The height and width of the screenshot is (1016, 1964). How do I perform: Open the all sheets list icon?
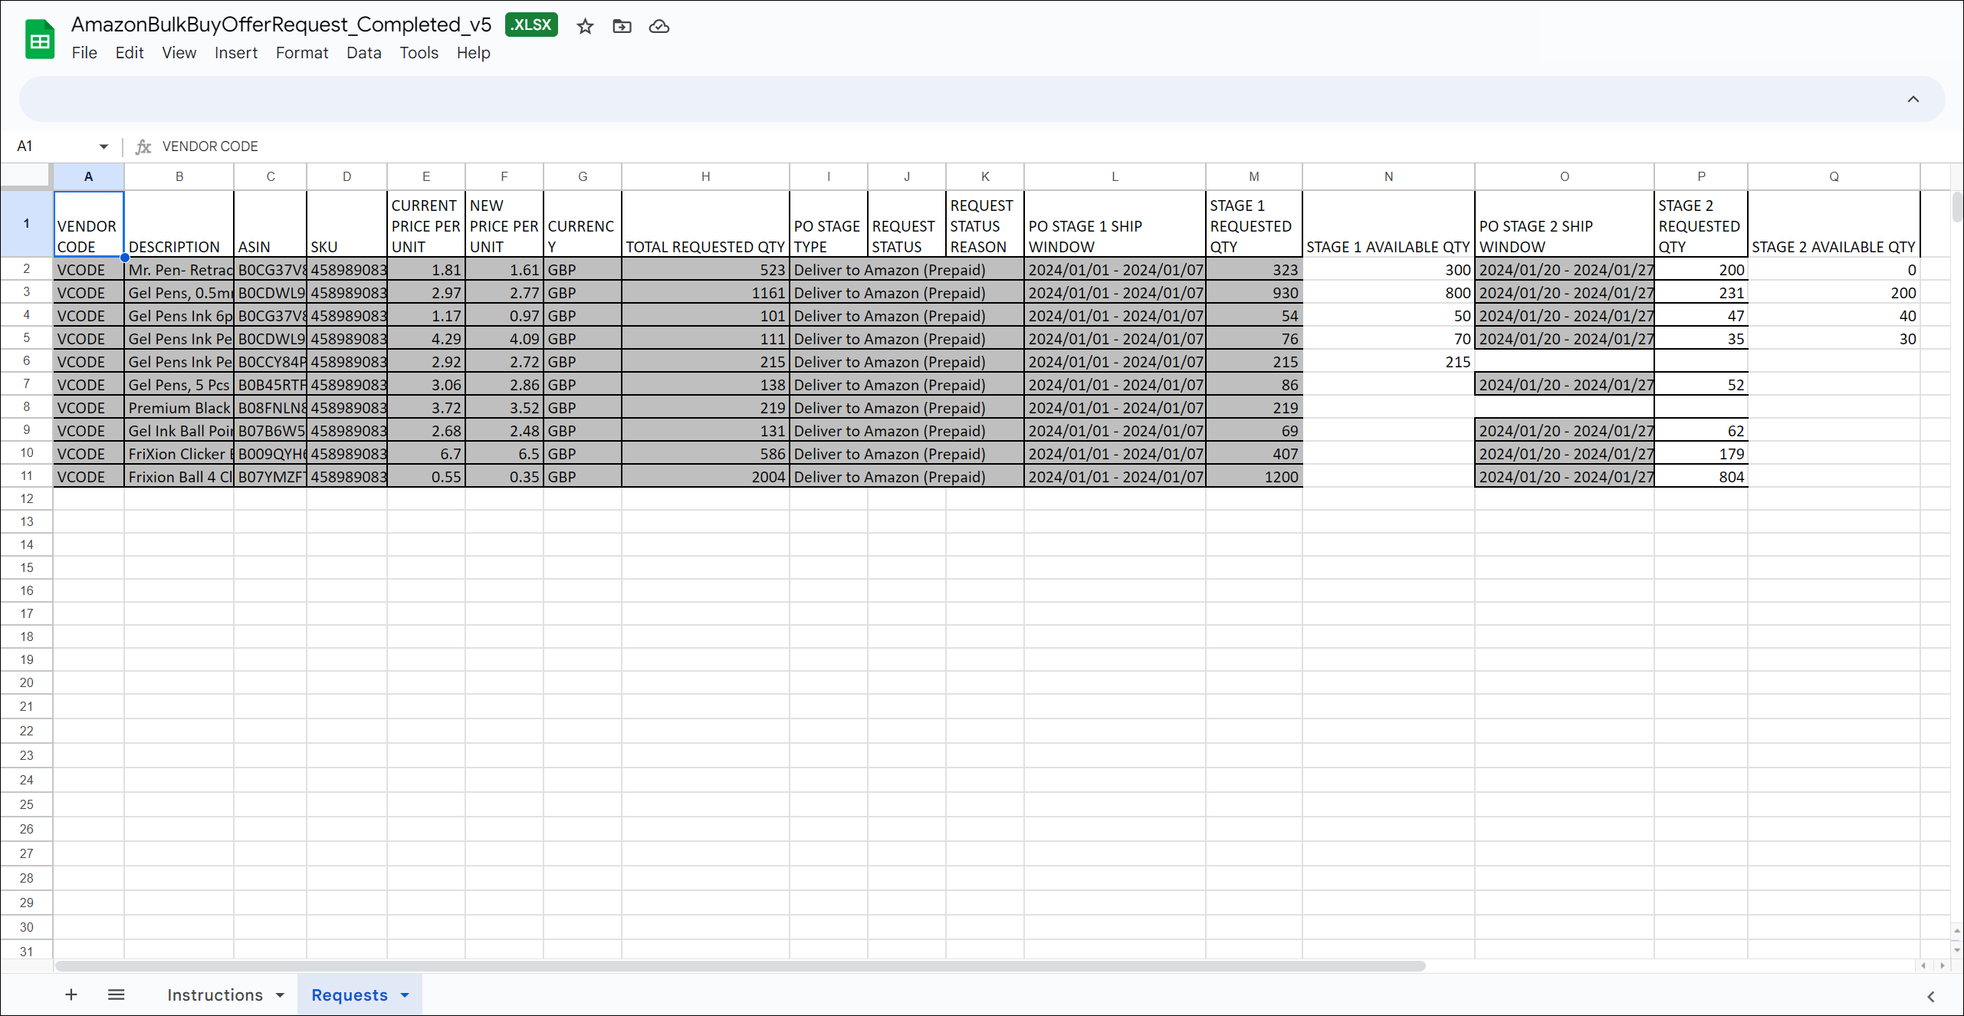pos(117,995)
